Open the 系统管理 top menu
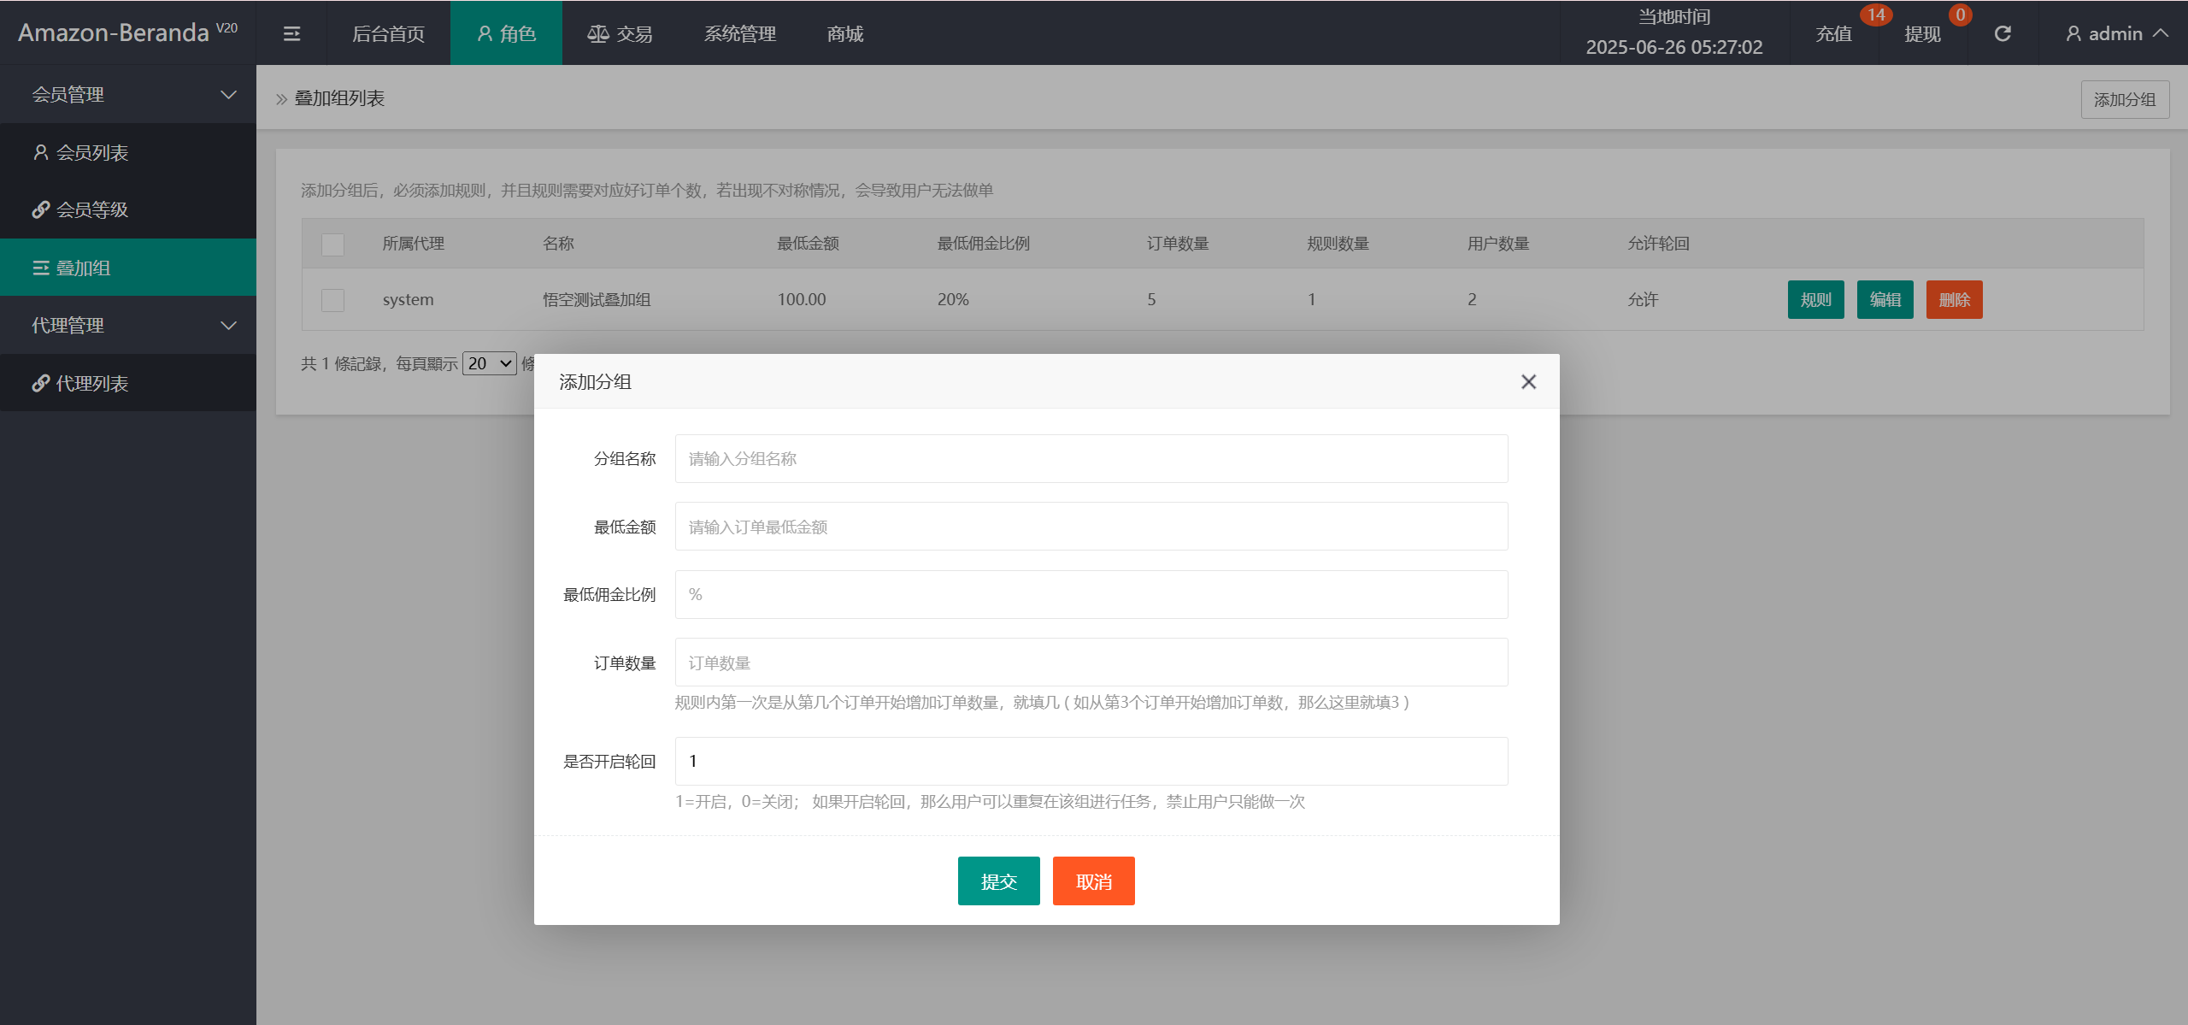This screenshot has height=1025, width=2188. point(739,33)
